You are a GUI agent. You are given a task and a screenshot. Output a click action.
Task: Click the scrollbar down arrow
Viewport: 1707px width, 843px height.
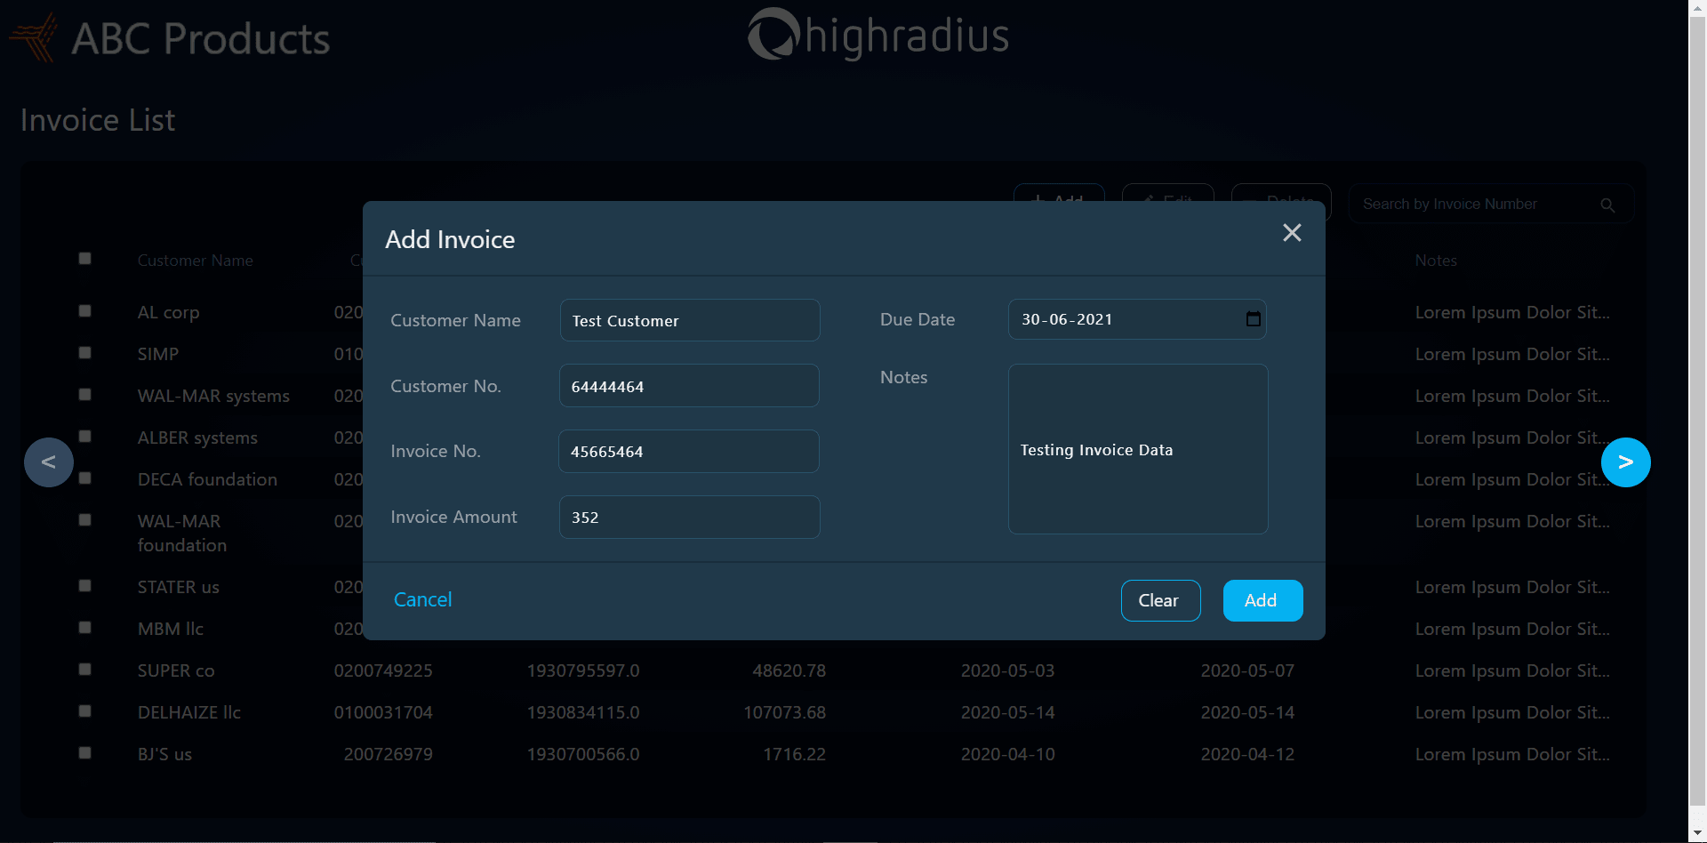click(x=1697, y=834)
